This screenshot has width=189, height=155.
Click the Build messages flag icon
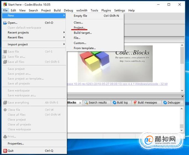[x=135, y=102]
